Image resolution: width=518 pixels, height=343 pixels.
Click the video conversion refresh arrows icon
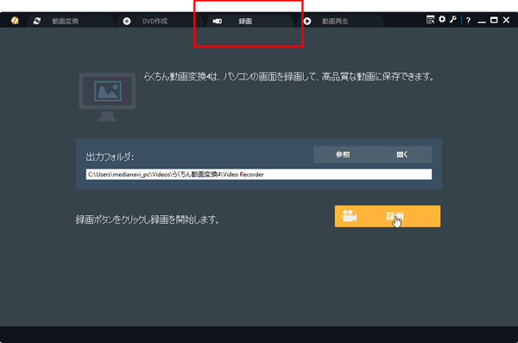point(36,21)
